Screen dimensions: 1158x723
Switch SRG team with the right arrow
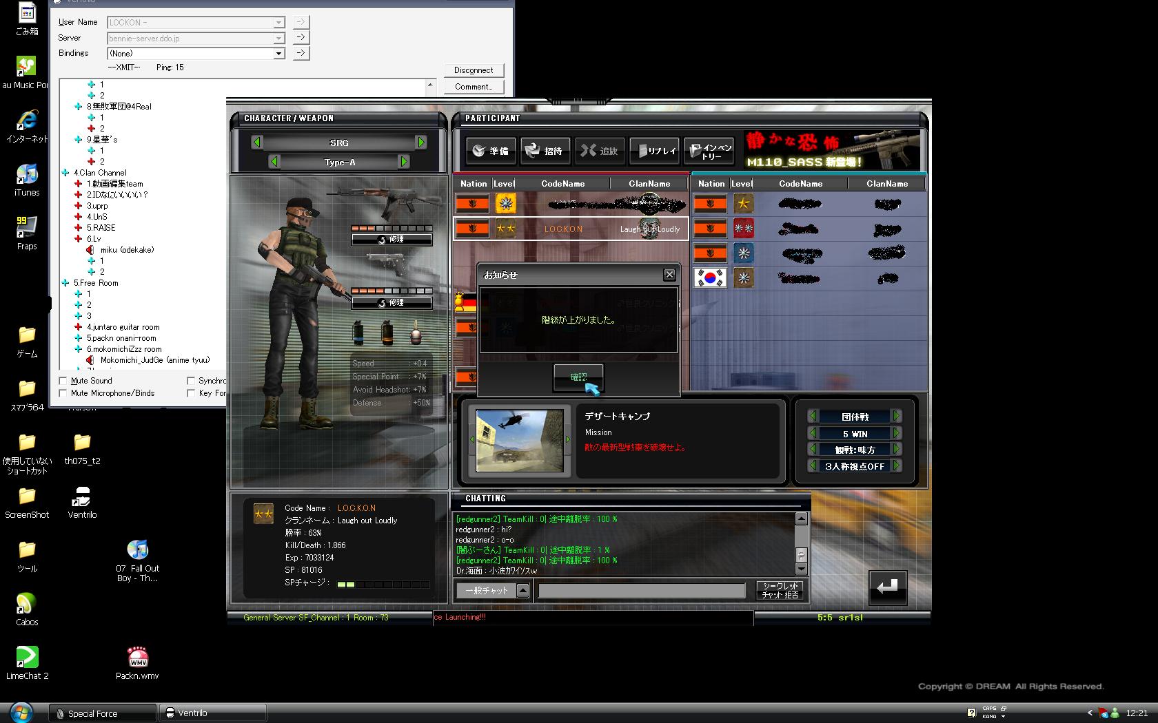420,143
